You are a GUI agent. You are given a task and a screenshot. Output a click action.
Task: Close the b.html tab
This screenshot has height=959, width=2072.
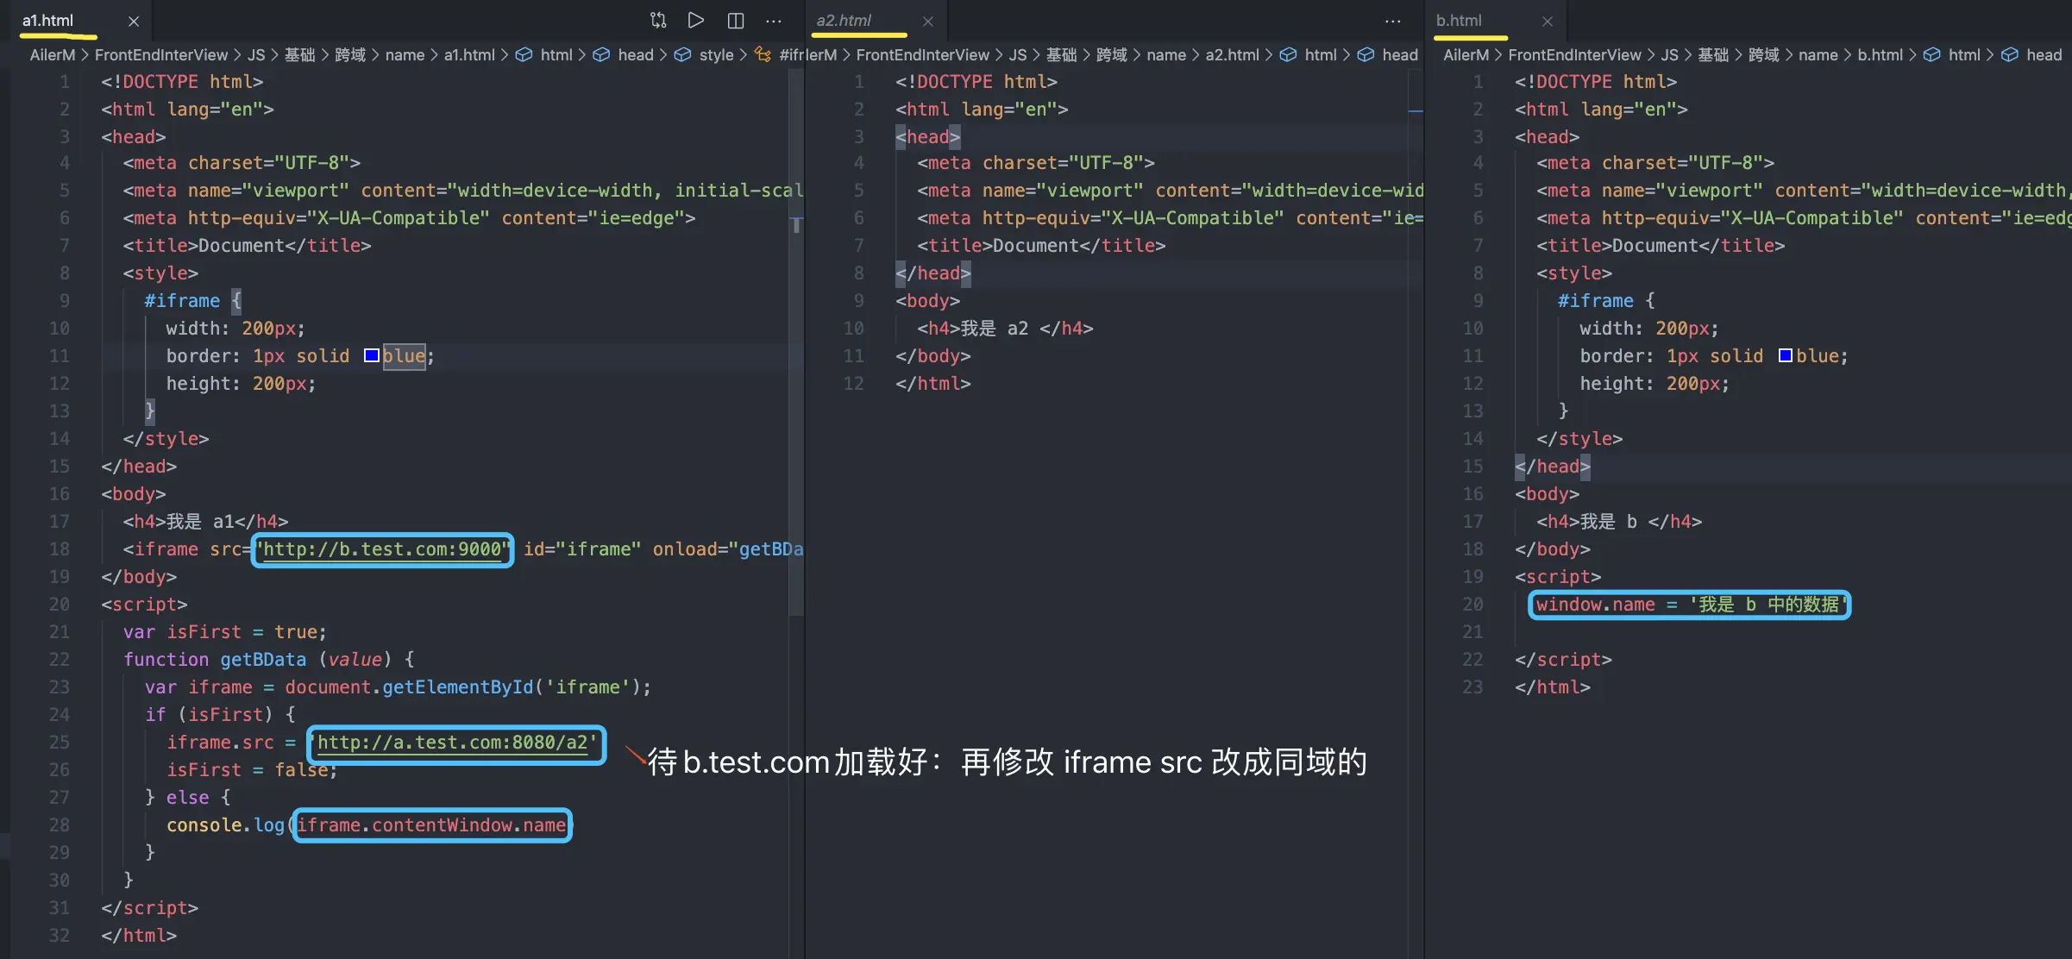[x=1548, y=21]
